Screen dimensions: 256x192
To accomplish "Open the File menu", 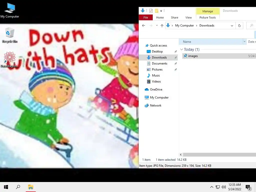I will pos(146,17).
